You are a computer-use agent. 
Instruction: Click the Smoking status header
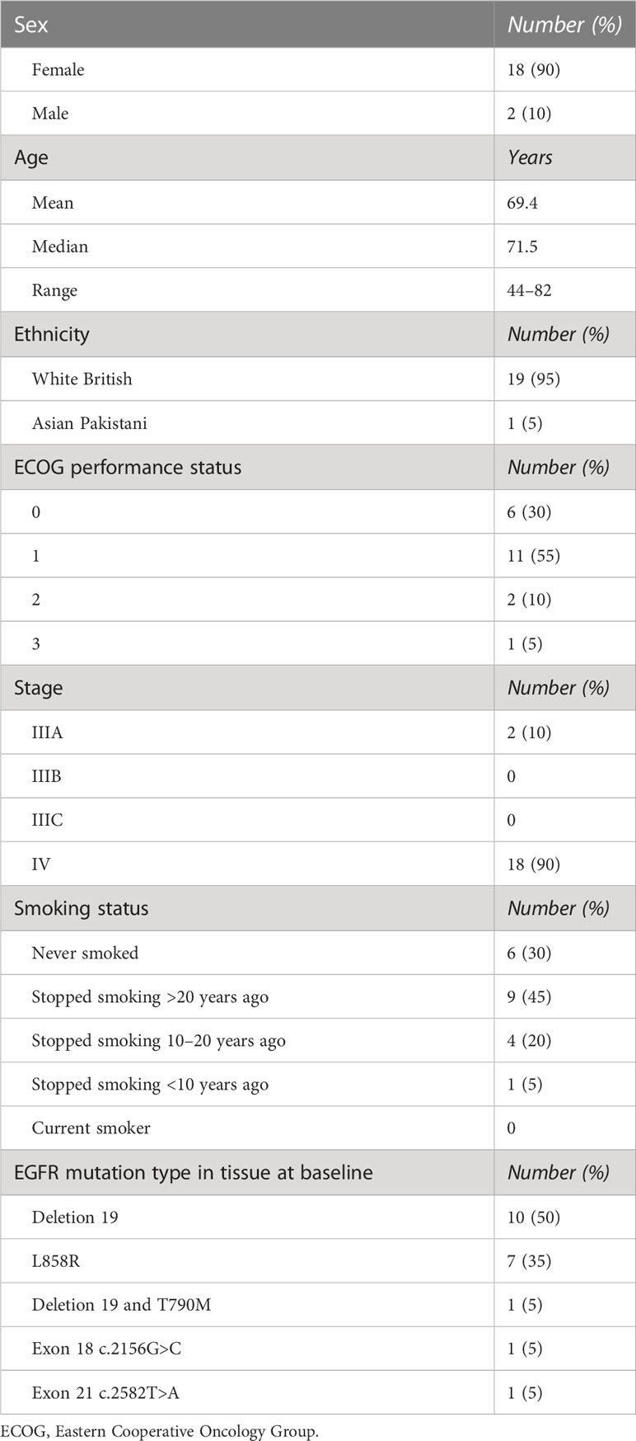pyautogui.click(x=247, y=909)
